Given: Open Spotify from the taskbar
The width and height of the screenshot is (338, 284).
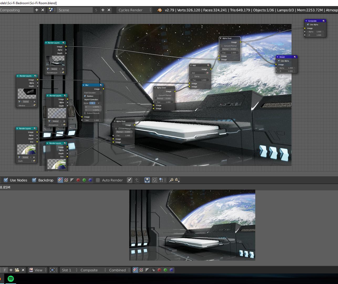Looking at the screenshot, I should [x=11, y=279].
